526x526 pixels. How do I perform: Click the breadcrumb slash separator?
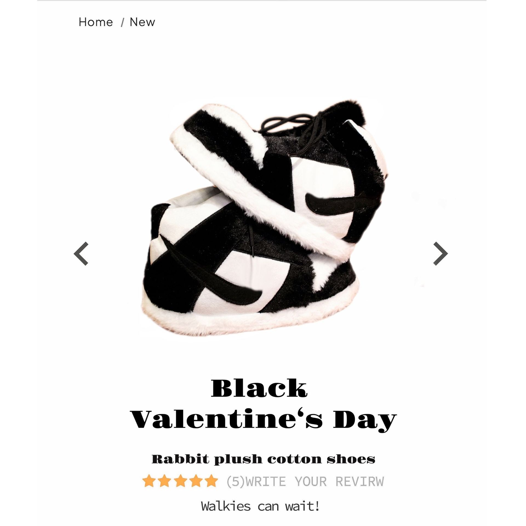[122, 23]
